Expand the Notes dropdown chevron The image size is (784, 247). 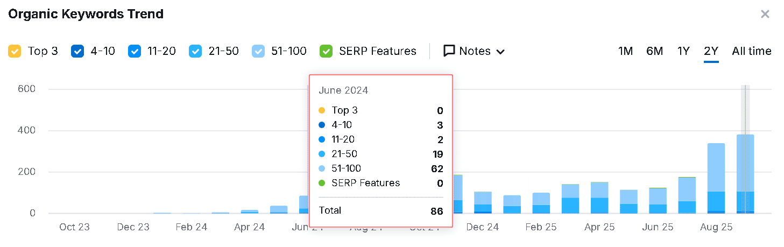coord(500,52)
